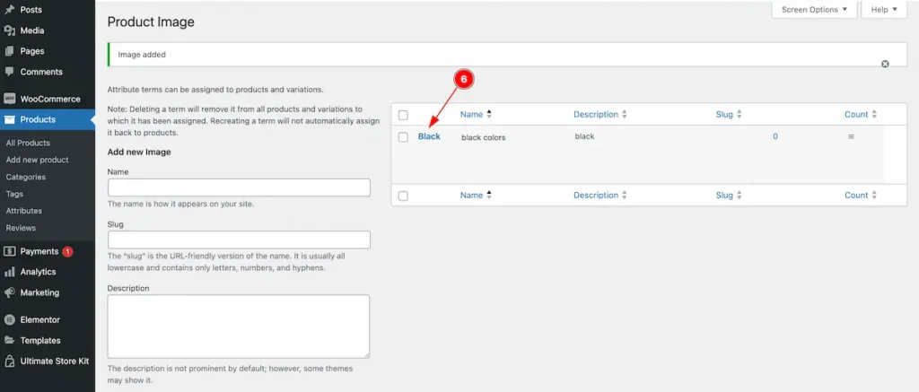919x392 pixels.
Task: Open the Help dropdown panel
Action: coord(884,9)
